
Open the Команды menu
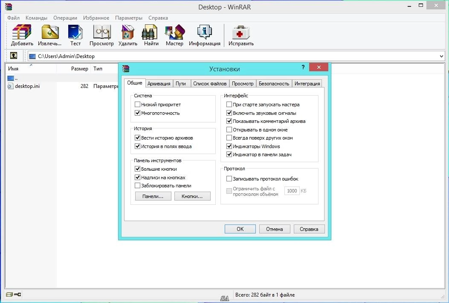[x=36, y=18]
